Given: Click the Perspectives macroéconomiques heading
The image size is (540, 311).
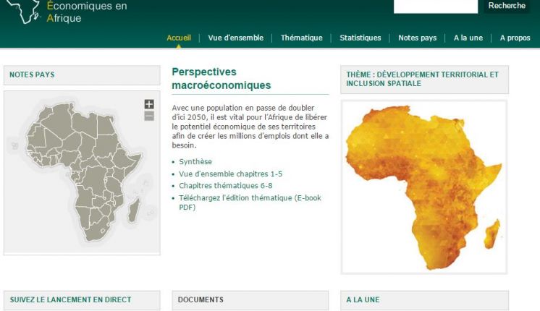Looking at the screenshot, I should [221, 79].
